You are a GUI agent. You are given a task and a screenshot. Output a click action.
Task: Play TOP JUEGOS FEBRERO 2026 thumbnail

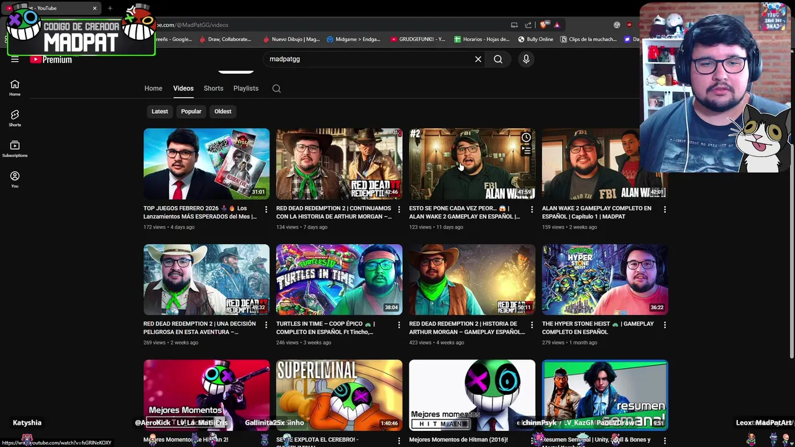point(206,164)
